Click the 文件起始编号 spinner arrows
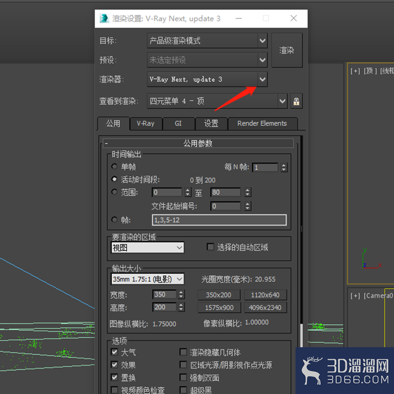 [248, 206]
